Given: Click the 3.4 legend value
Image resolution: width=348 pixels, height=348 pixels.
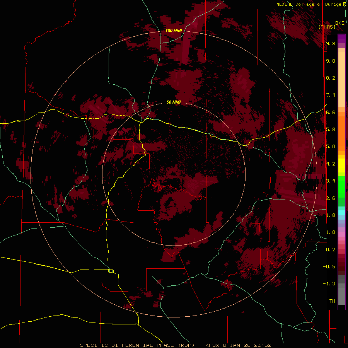Looking at the screenshot, I should click(x=331, y=181).
